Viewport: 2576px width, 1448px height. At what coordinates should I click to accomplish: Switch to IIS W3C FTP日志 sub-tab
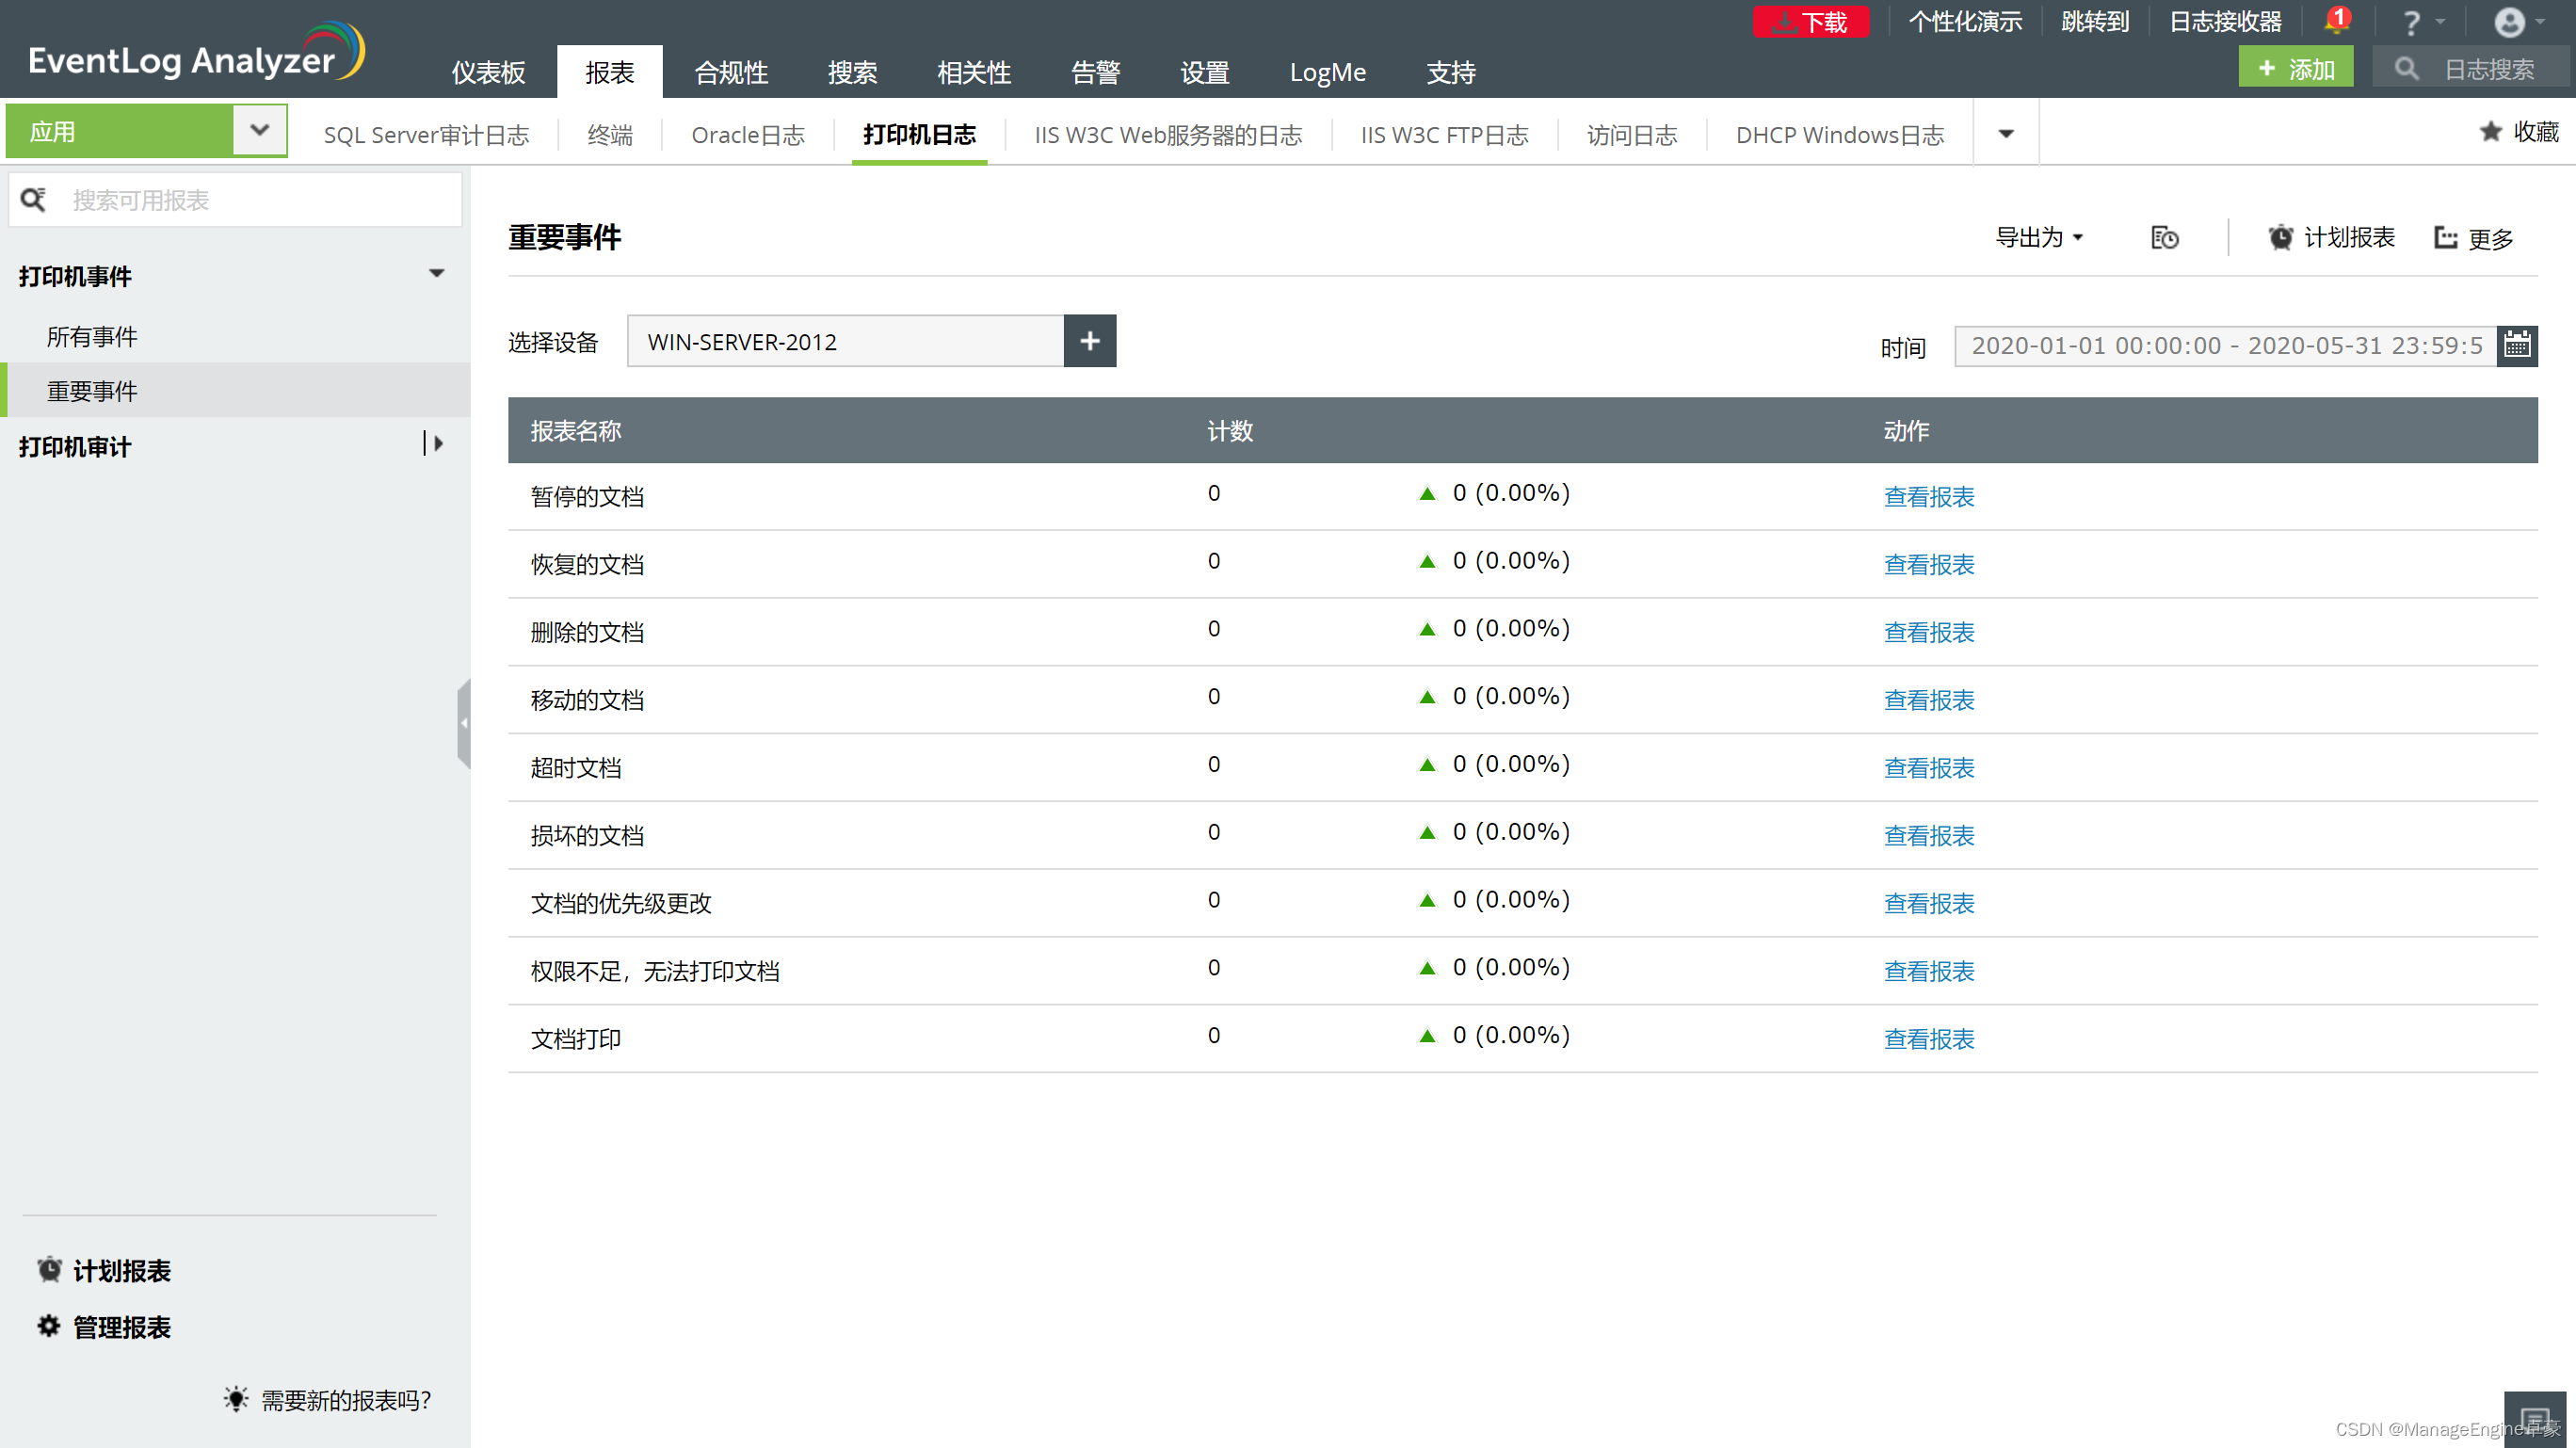(1444, 135)
